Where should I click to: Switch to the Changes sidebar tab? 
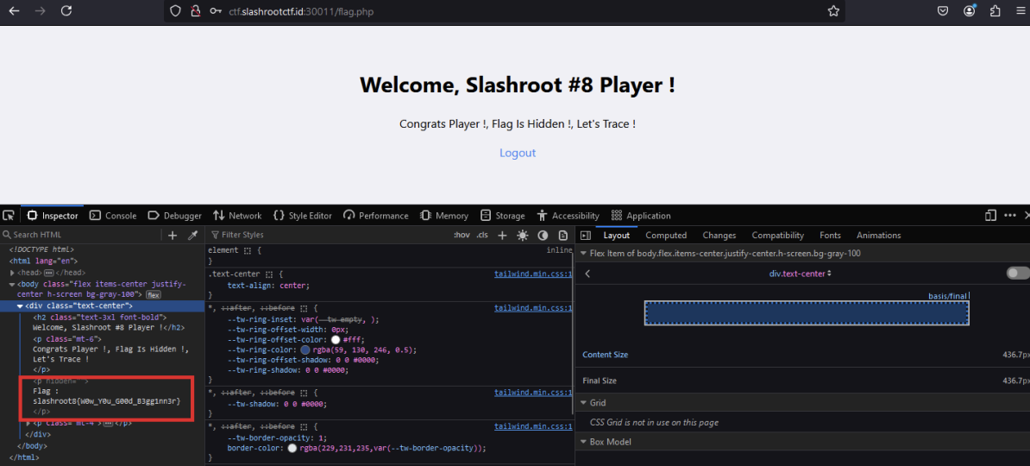719,236
